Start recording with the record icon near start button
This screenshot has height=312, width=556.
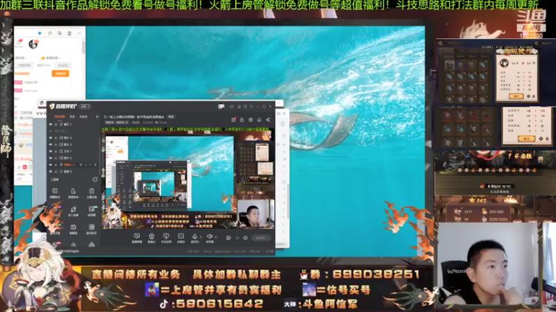[x=229, y=238]
